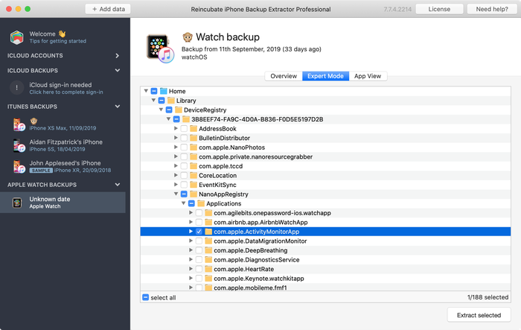Select the Apple Watch backup icon in sidebar
This screenshot has width=521, height=330.
(x=17, y=203)
